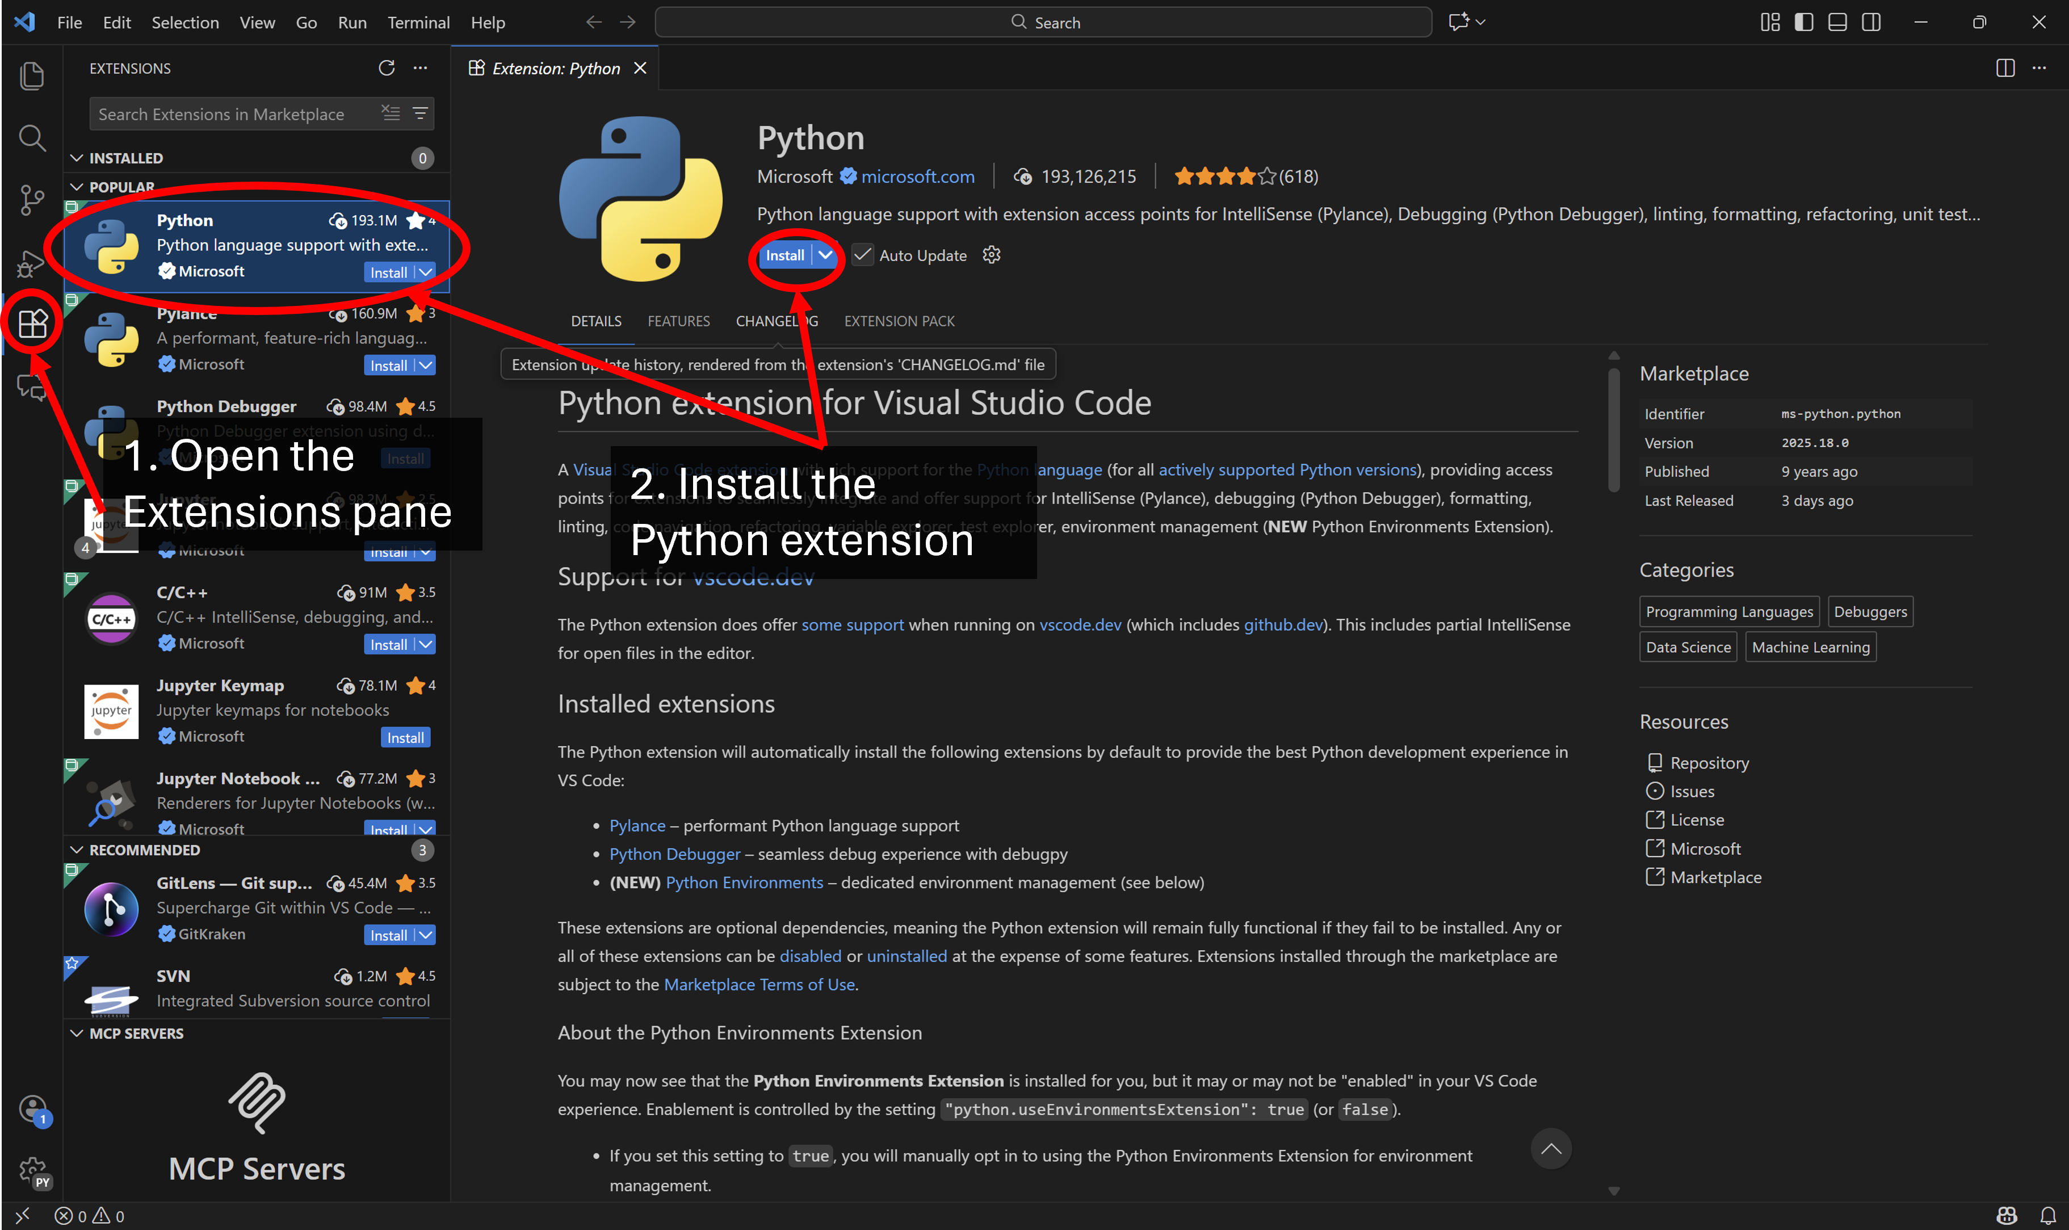Toggle the primary side bar
2069x1230 pixels.
(1804, 22)
